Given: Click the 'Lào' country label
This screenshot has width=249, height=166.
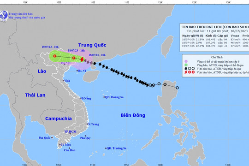Looking at the screenshot, I should (42, 71).
